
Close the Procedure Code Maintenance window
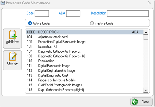(x=150, y=3)
